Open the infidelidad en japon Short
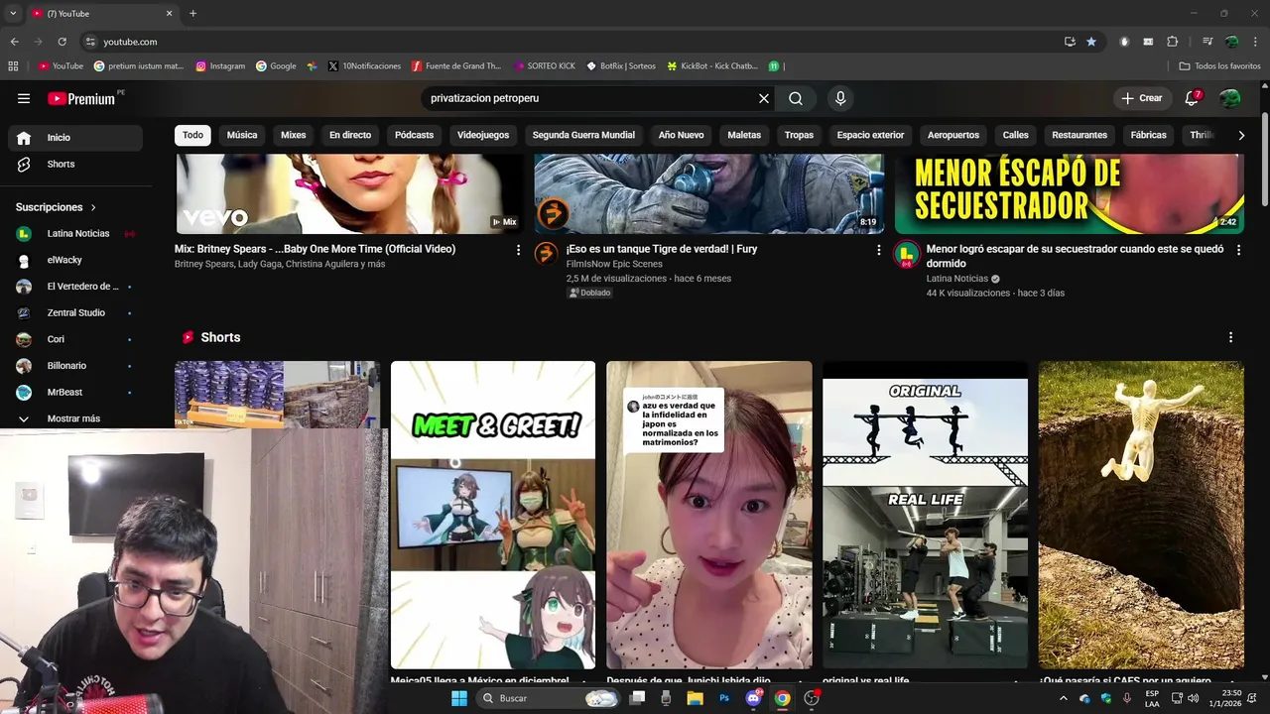This screenshot has width=1270, height=714. coord(709,515)
